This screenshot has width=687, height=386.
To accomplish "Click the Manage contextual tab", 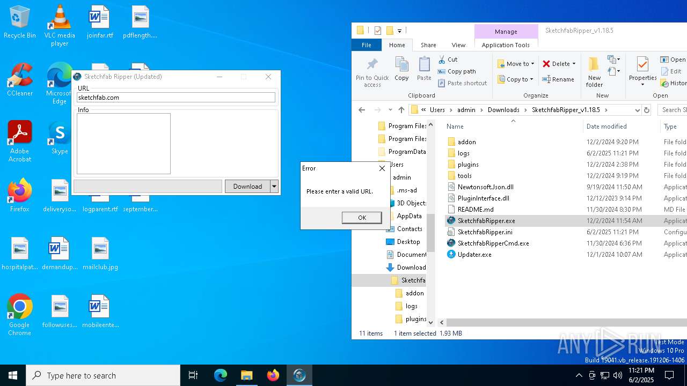I will (506, 32).
